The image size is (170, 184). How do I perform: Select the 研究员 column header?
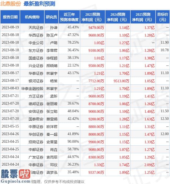click(51, 17)
